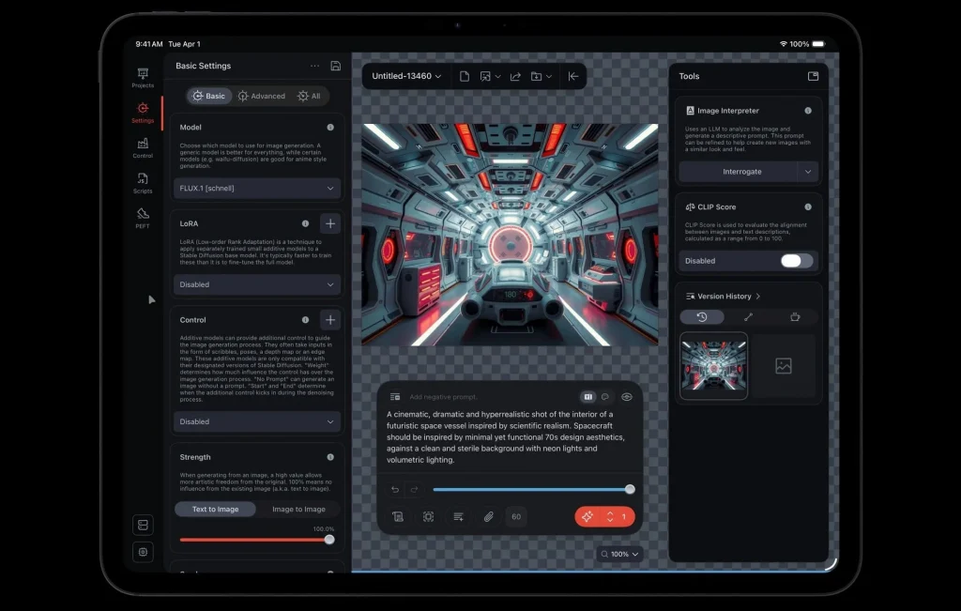This screenshot has height=611, width=961.
Task: Select the spaceship thumbnail in Version History
Action: (713, 366)
